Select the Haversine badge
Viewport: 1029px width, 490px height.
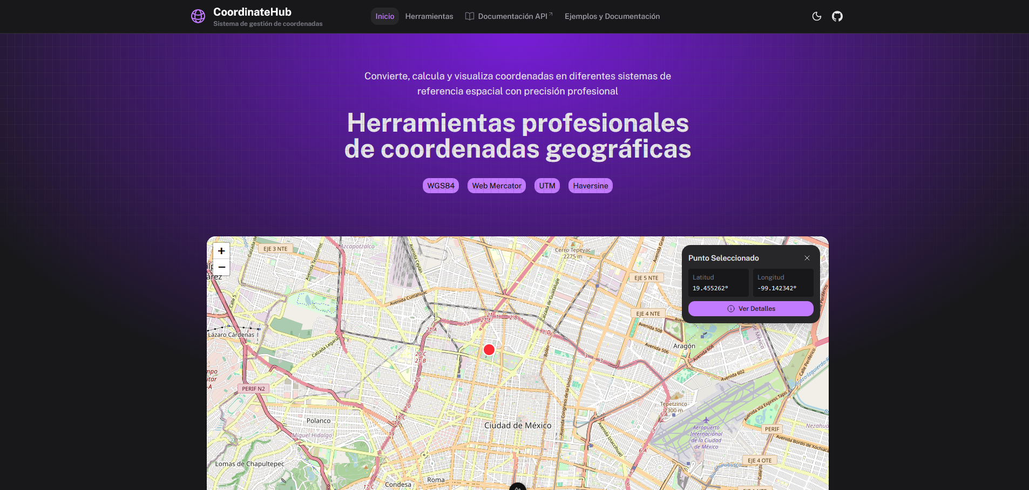(590, 185)
